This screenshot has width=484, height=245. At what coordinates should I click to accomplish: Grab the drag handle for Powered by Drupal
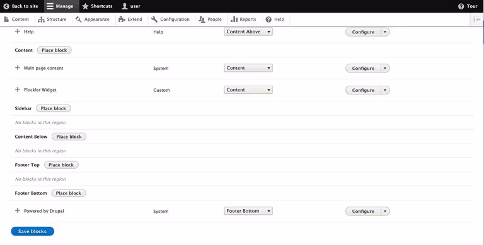pyautogui.click(x=17, y=211)
